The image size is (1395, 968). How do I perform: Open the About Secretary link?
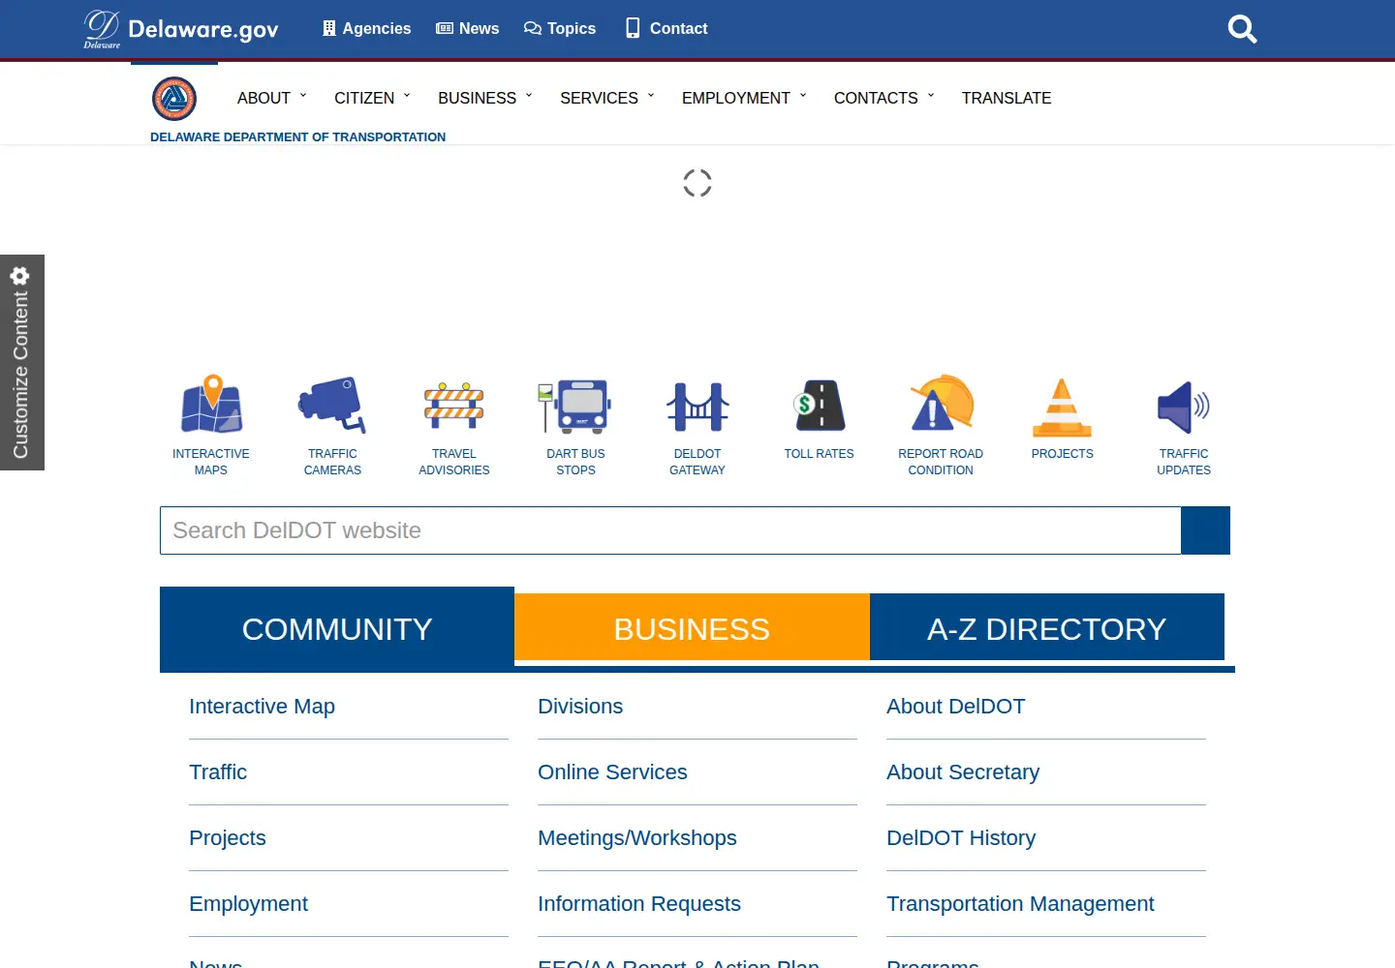(963, 772)
